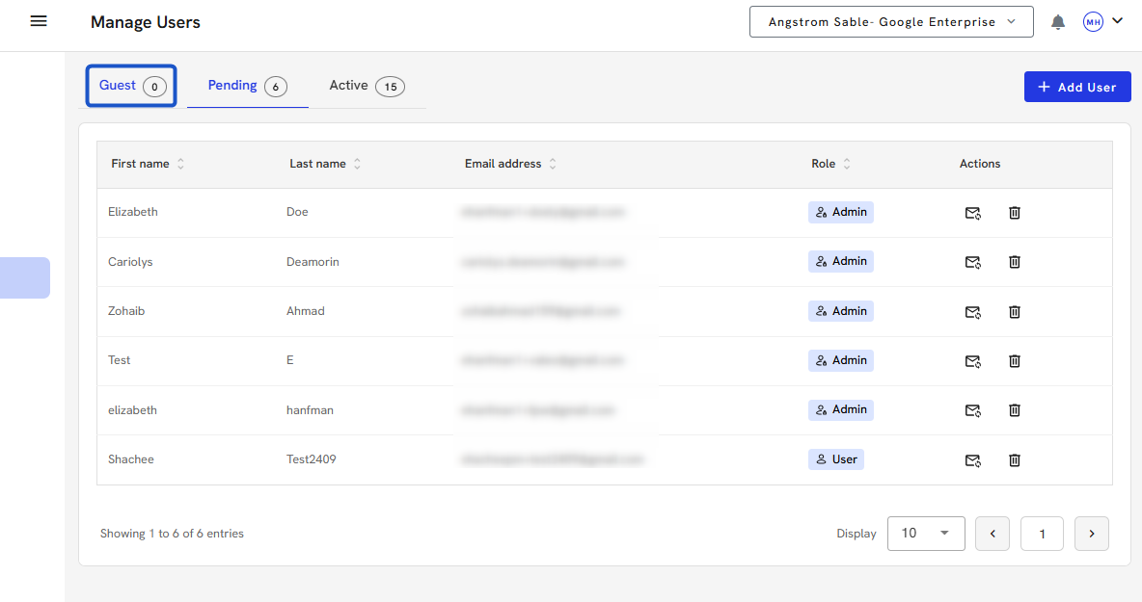The width and height of the screenshot is (1142, 602).
Task: Open Angstrom Sable organization dropdown
Action: pyautogui.click(x=891, y=22)
